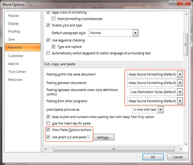Click the Help question mark button
This screenshot has height=165, width=193.
[173, 3]
